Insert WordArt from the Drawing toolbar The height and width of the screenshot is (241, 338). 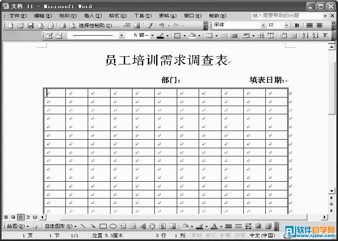click(x=143, y=226)
